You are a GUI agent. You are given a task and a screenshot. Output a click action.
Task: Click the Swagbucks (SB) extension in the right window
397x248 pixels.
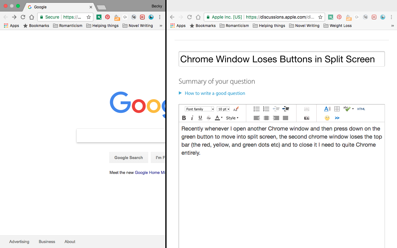tap(365, 17)
